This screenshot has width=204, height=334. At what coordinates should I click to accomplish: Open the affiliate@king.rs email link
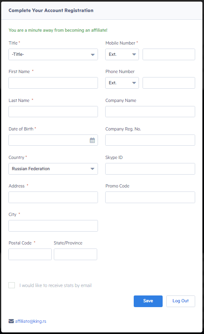[x=31, y=321]
